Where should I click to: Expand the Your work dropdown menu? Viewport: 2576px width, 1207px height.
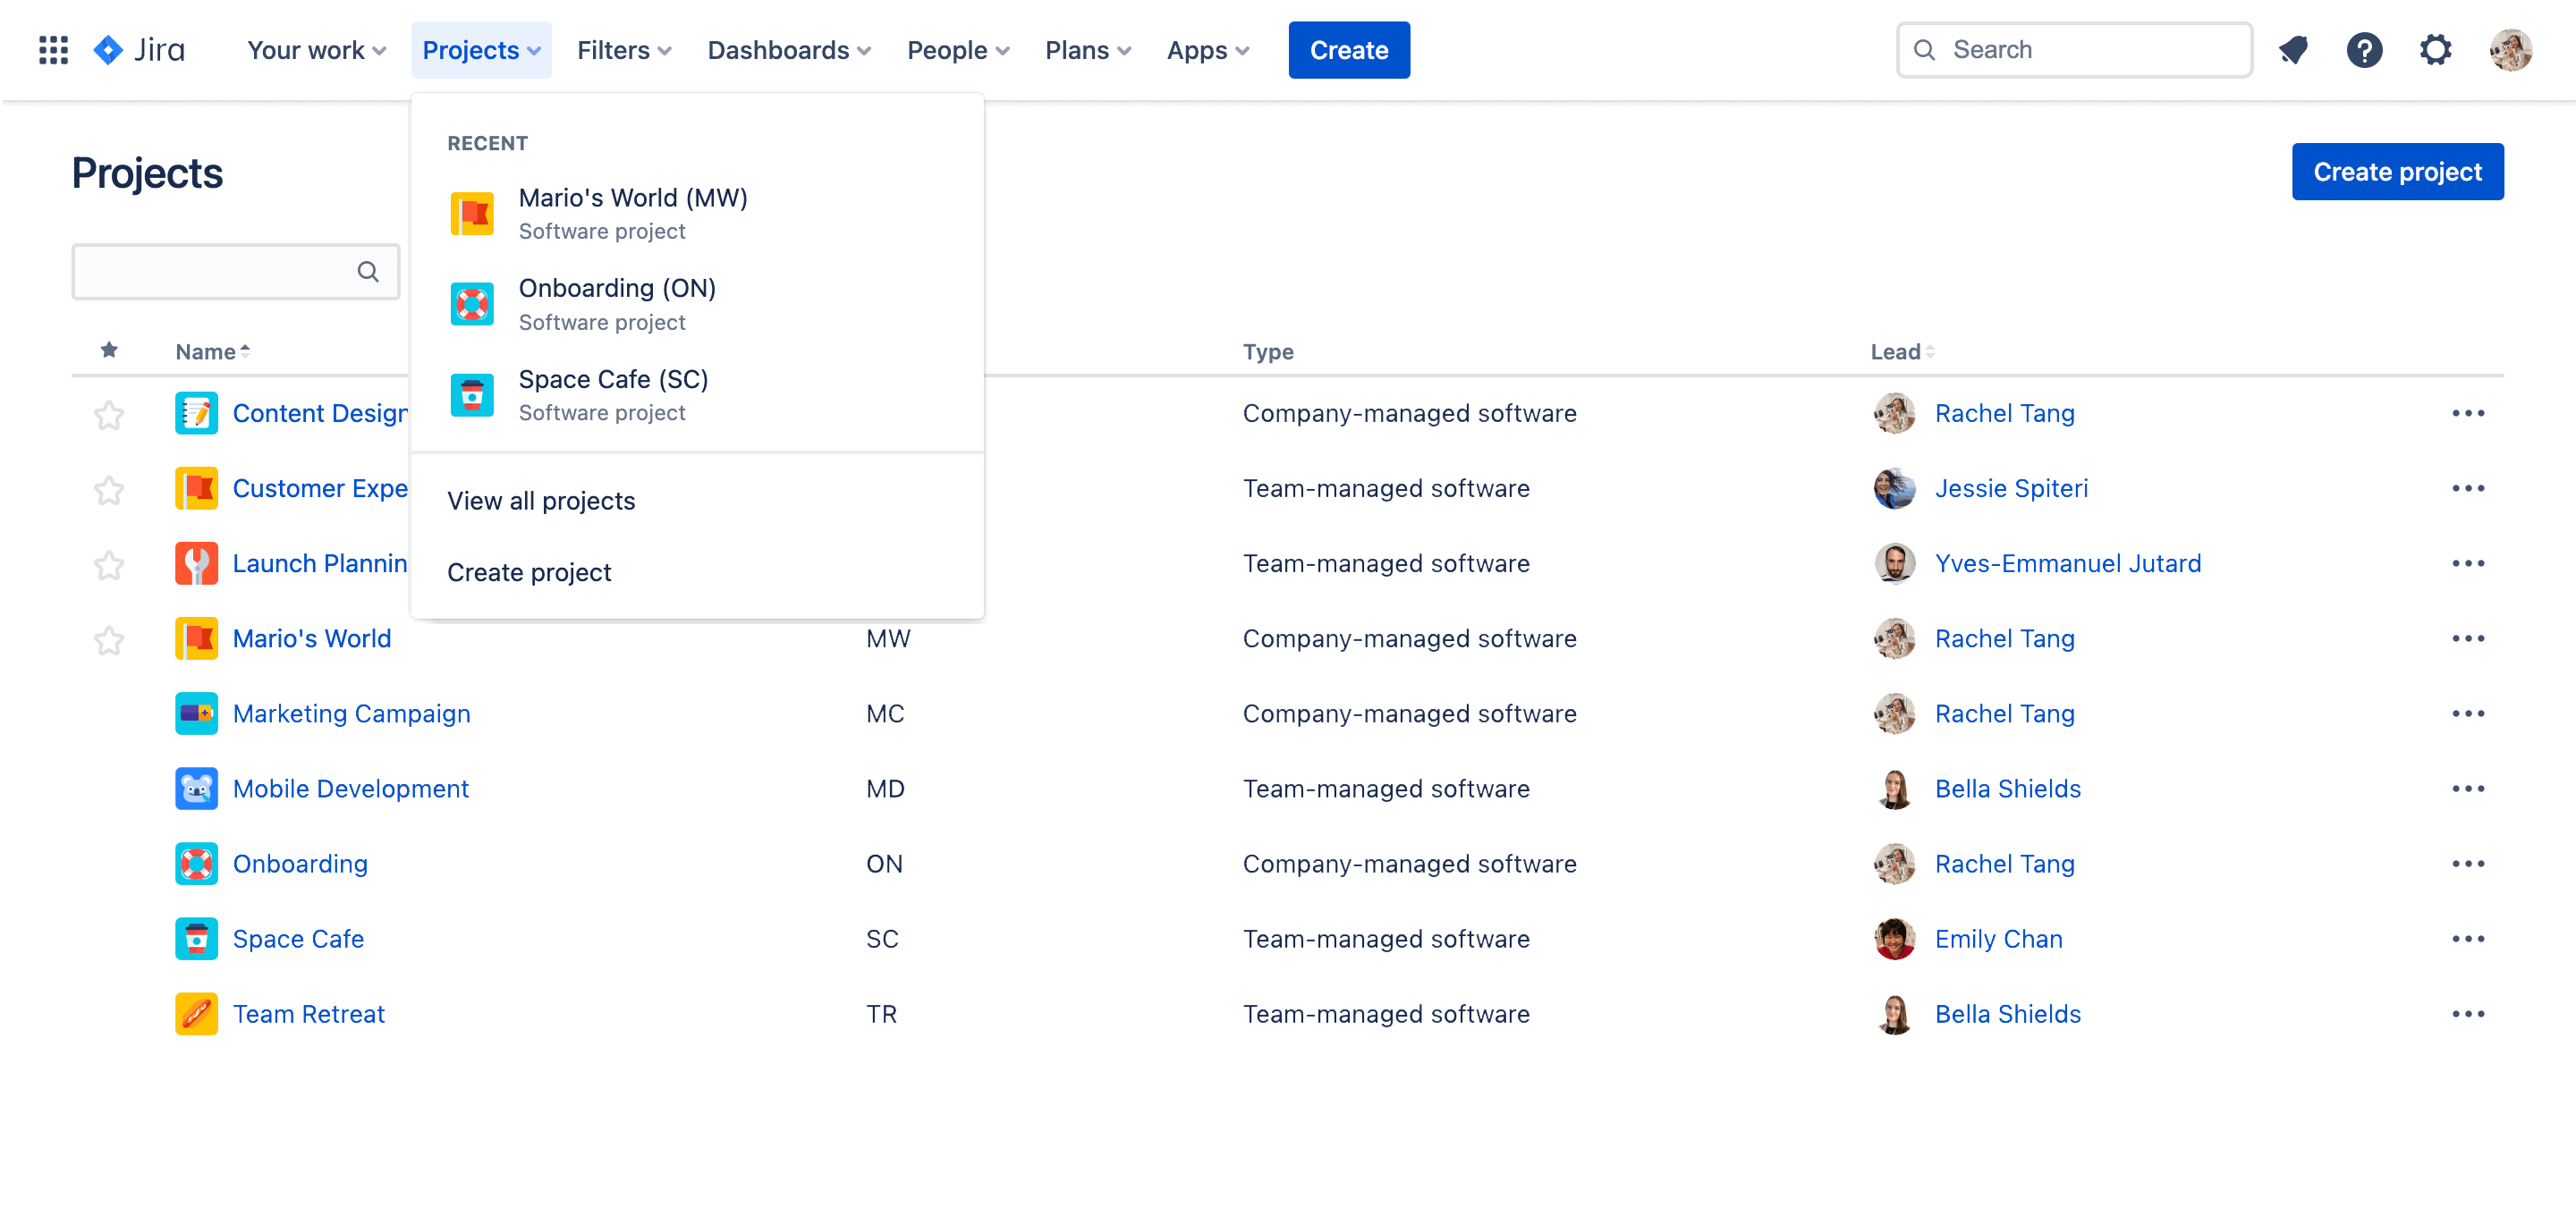click(x=314, y=47)
